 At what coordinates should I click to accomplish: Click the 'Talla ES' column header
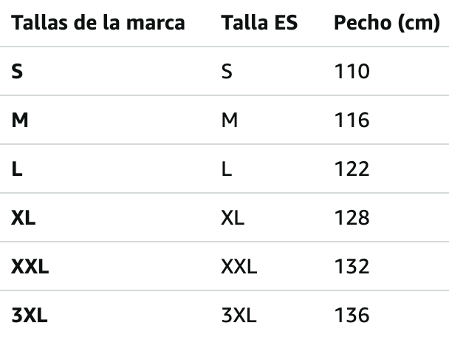(x=259, y=23)
